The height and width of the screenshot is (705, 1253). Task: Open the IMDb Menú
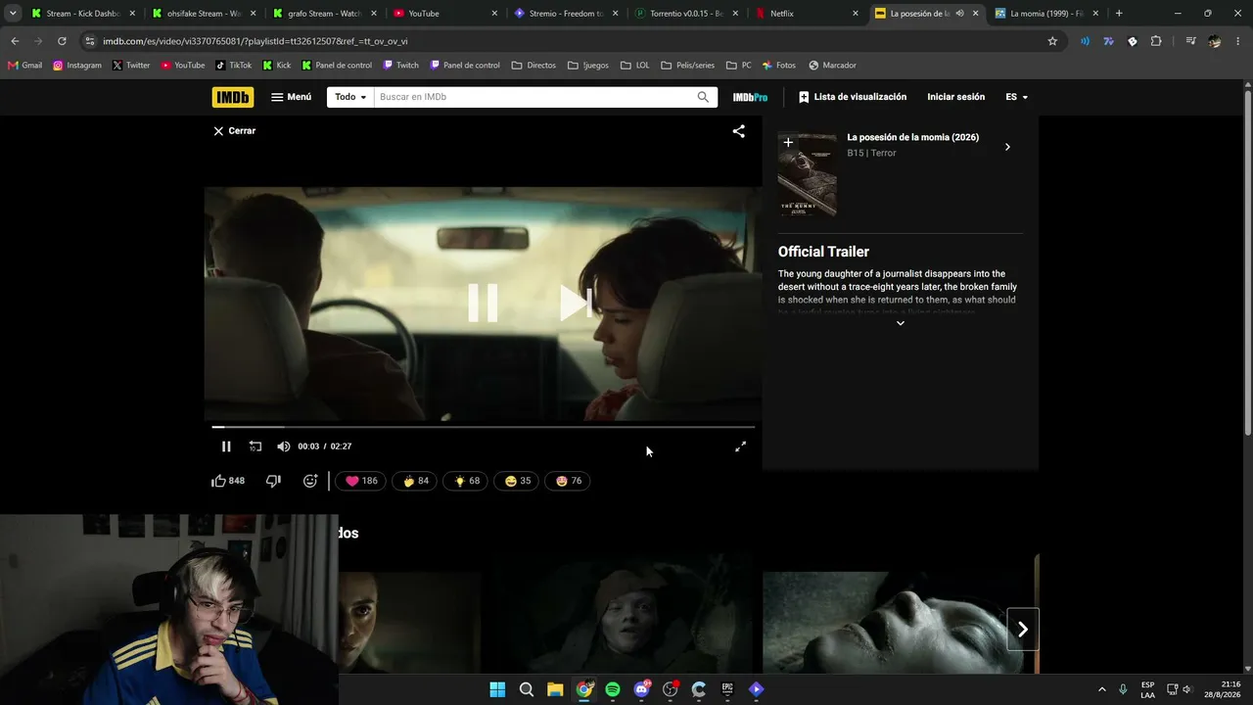coord(291,97)
